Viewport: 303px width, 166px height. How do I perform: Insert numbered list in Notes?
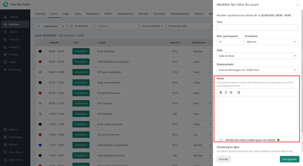click(239, 92)
